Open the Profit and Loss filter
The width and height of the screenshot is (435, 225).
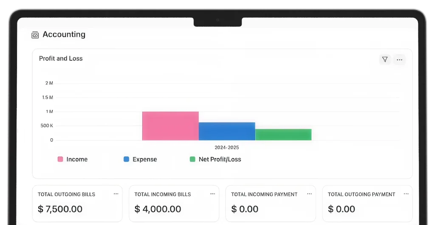tap(385, 59)
